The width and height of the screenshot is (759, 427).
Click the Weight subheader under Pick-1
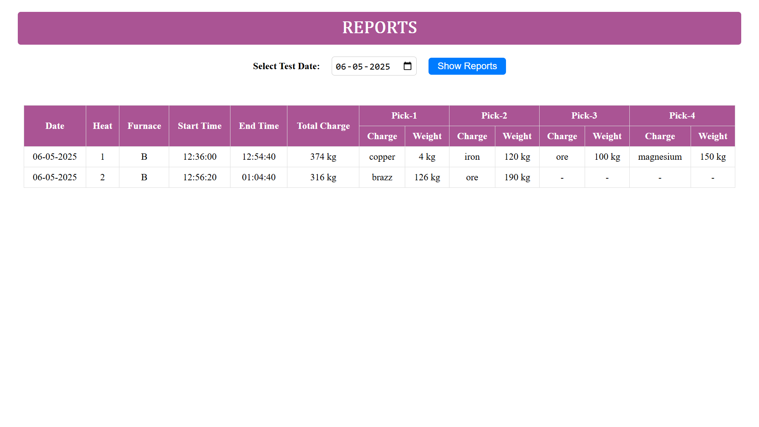427,136
